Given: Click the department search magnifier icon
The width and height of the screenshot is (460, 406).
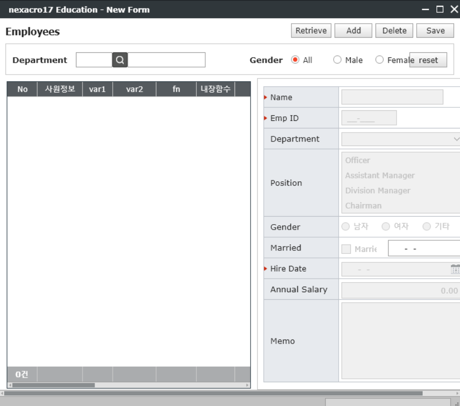Looking at the screenshot, I should [x=120, y=60].
